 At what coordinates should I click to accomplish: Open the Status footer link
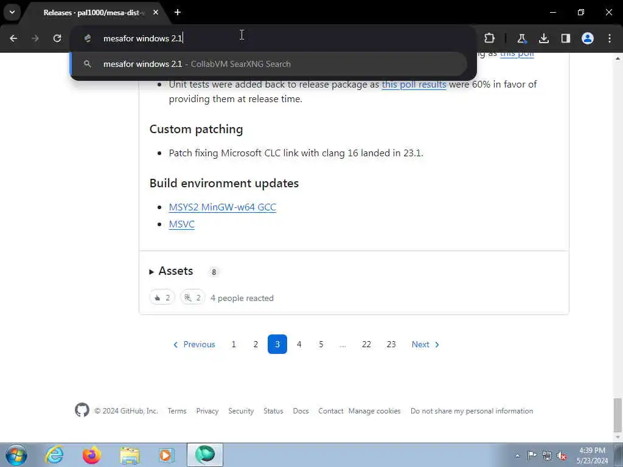coord(273,411)
